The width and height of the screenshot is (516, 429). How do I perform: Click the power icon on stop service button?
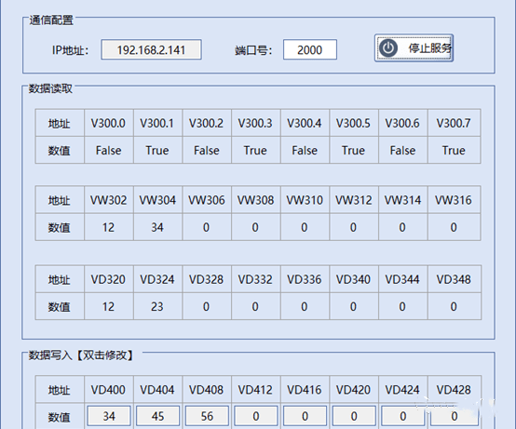[388, 48]
